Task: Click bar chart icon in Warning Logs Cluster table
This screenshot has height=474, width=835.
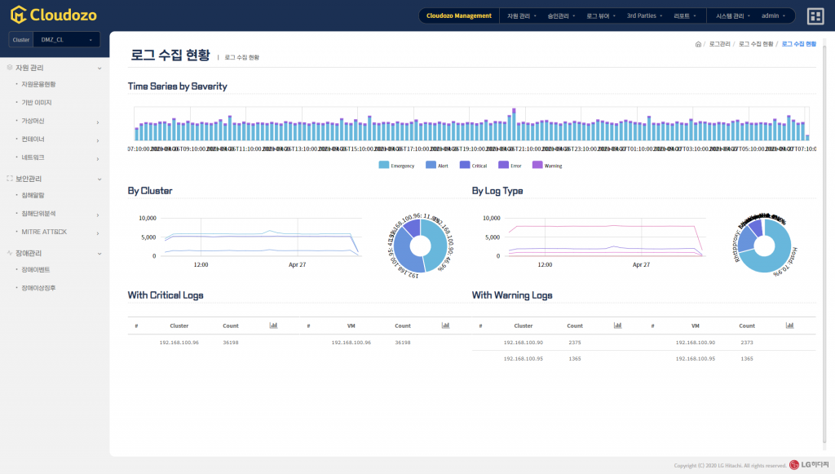Action: click(x=618, y=326)
